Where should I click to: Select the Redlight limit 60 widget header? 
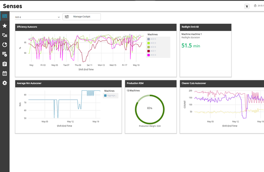coord(206,27)
